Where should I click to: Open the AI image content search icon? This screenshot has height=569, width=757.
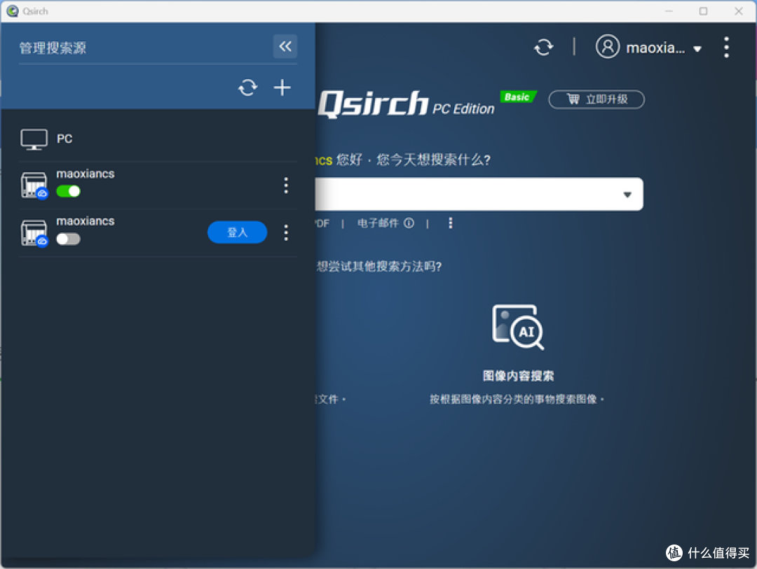point(518,327)
